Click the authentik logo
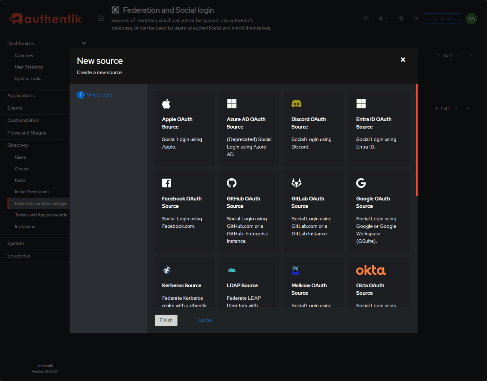 45,18
